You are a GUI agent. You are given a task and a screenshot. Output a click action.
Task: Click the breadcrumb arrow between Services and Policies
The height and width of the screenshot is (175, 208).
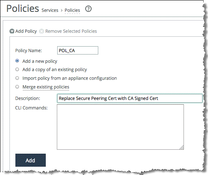[62, 11]
